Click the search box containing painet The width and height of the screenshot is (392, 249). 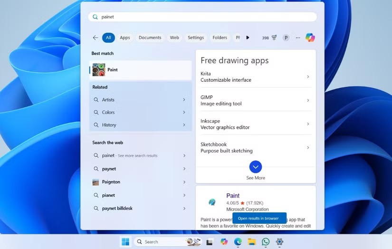[x=202, y=17]
